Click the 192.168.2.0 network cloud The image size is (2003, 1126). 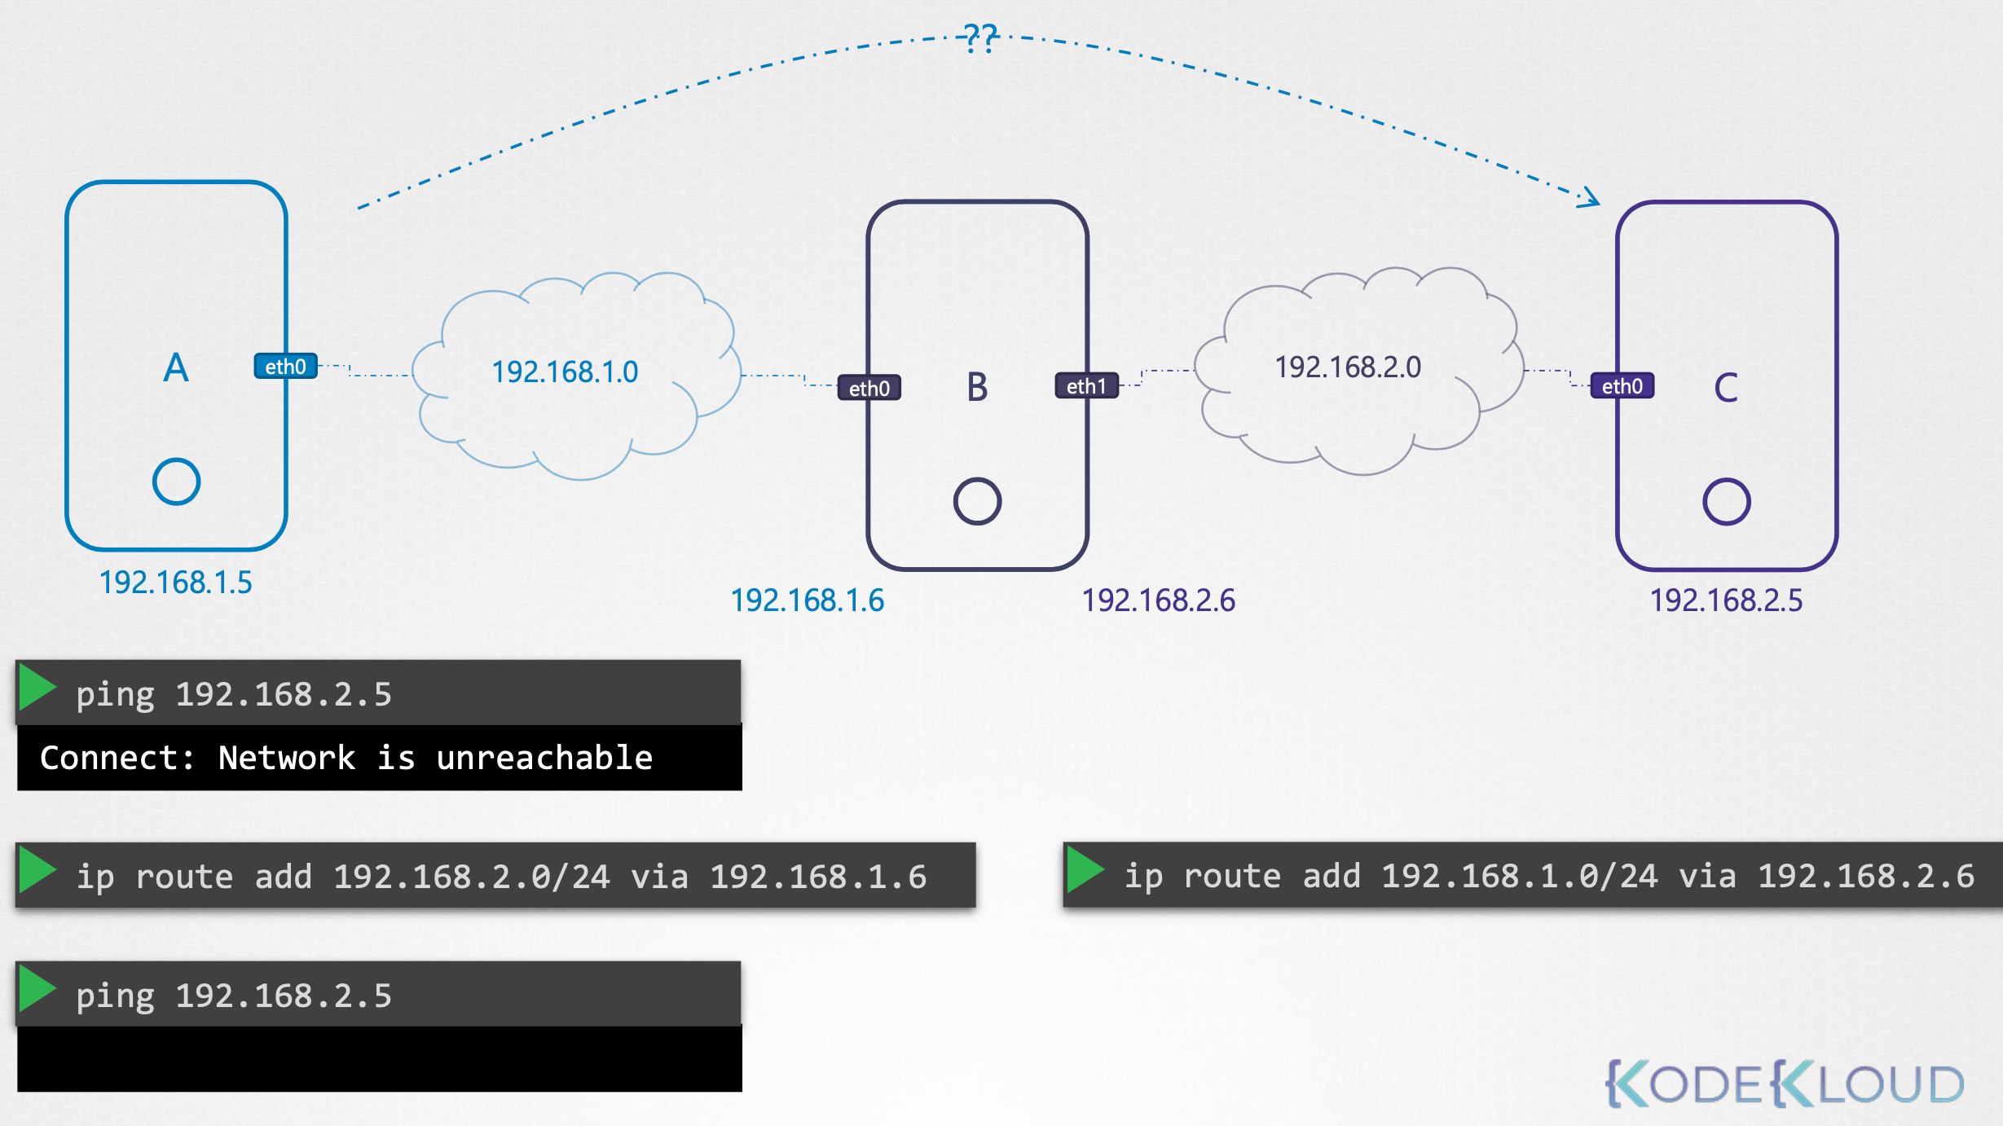1358,371
